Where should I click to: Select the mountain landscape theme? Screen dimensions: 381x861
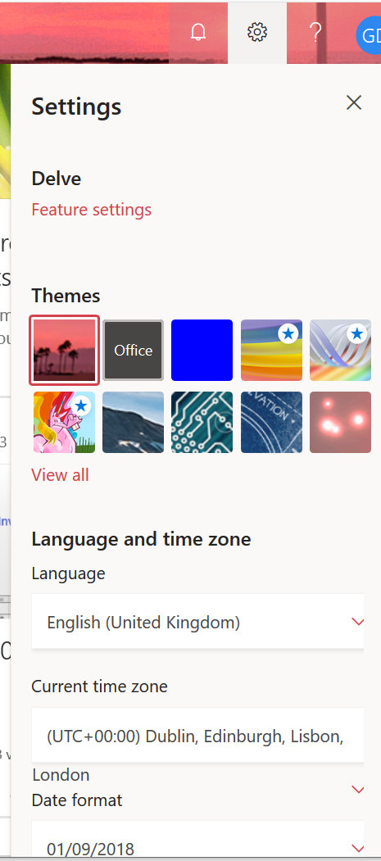click(133, 422)
